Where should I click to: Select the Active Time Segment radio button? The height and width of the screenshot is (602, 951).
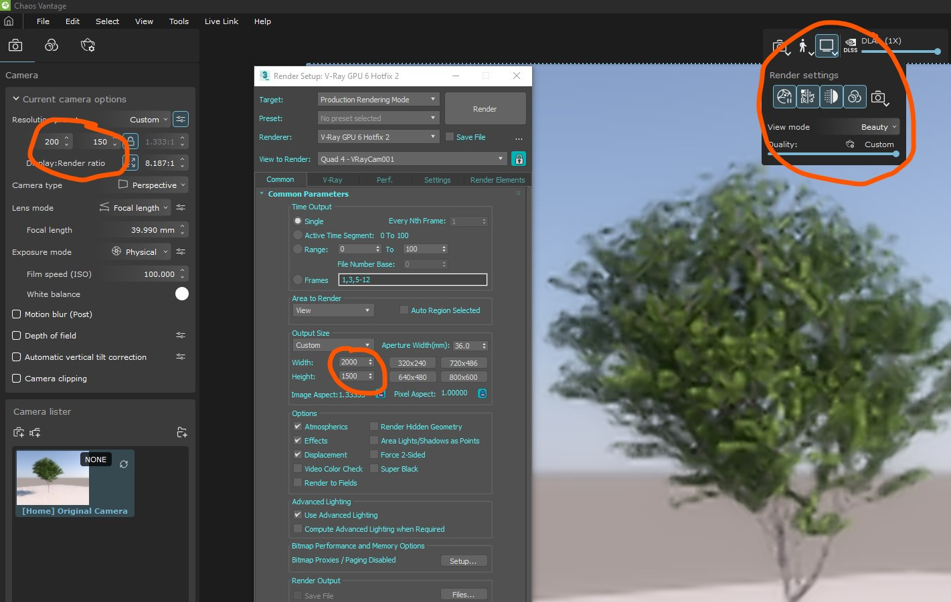coord(298,235)
